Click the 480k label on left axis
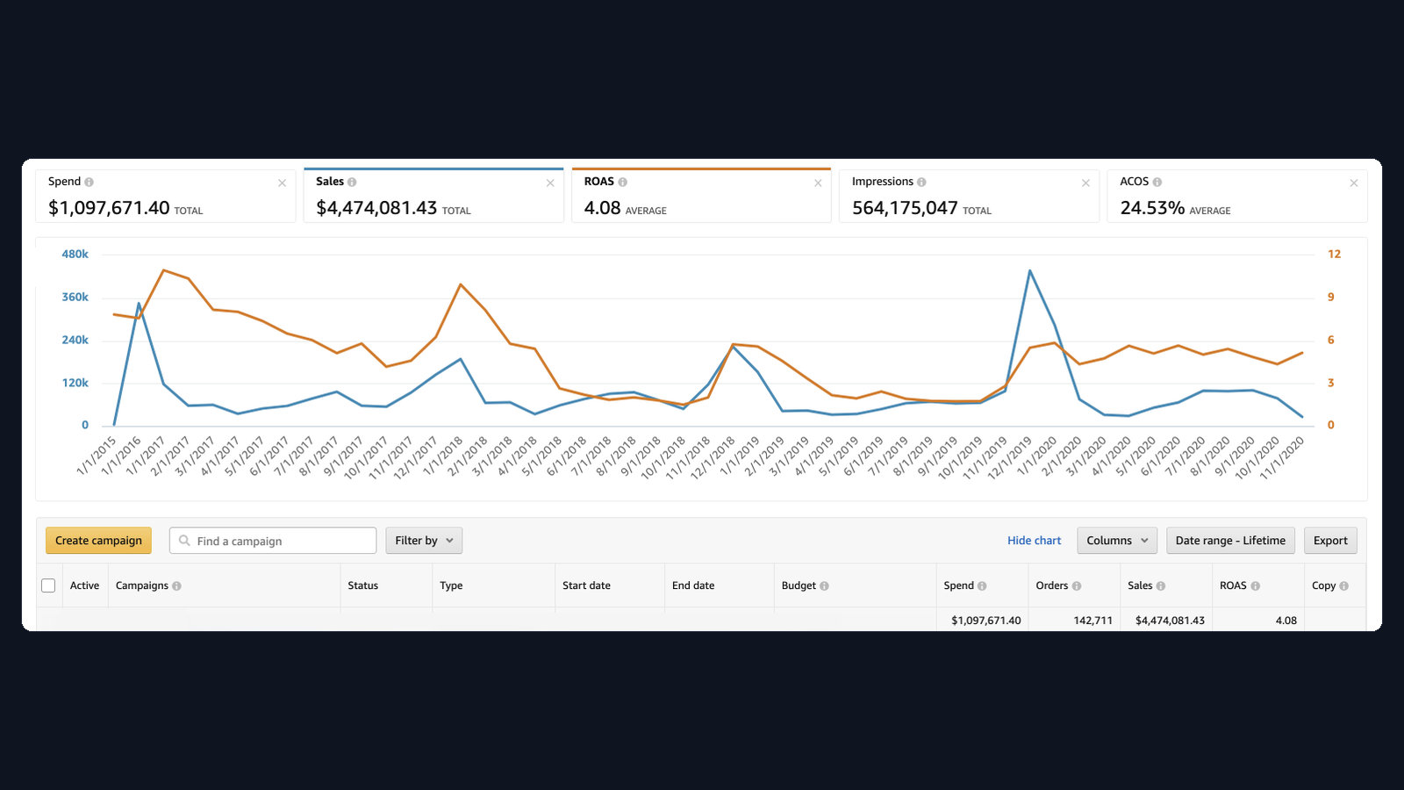 (x=75, y=255)
